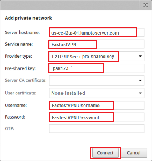Click the "None Installed" certificate option text
Viewport: 152px width, 161px height.
point(68,93)
